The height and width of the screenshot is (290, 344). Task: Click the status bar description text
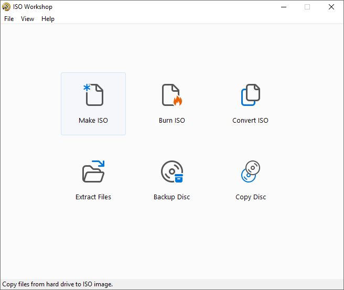(x=58, y=284)
